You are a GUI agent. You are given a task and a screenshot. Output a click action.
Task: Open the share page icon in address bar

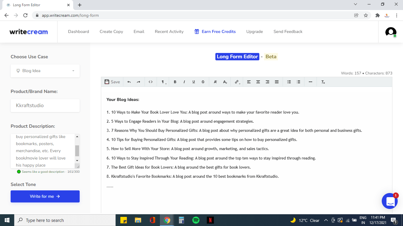[356, 15]
